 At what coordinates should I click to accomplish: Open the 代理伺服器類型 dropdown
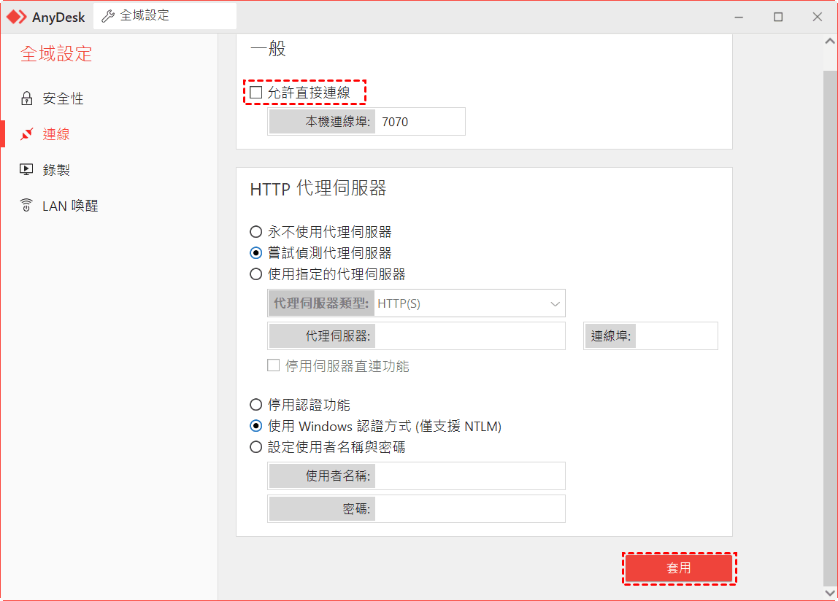click(416, 303)
